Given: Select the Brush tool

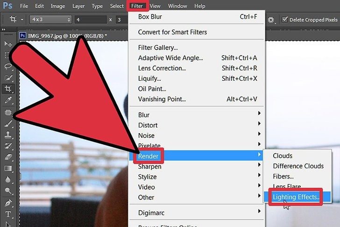Looking at the screenshot, I should point(8,123).
